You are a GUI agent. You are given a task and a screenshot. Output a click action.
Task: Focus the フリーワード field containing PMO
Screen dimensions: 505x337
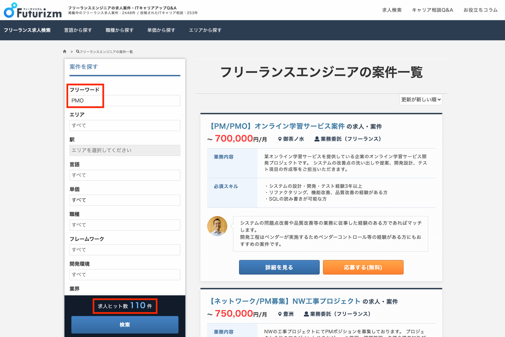(125, 101)
